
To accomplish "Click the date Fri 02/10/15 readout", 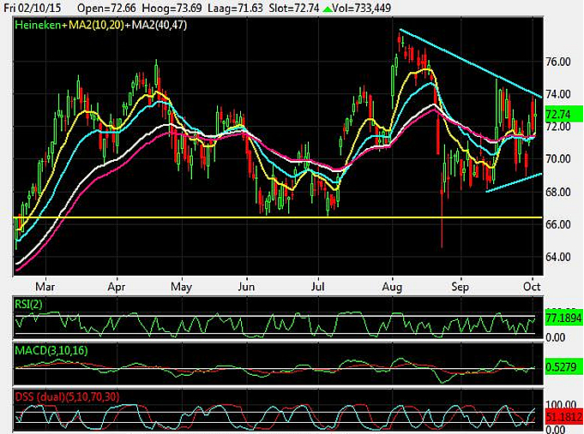I will coord(27,9).
